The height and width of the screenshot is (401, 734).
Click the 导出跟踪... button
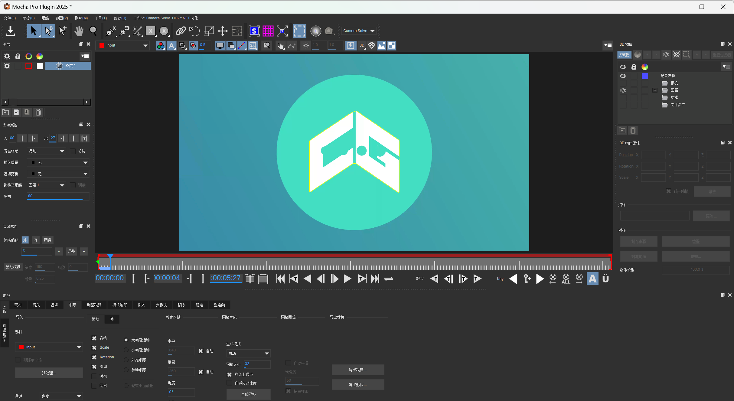(x=358, y=370)
